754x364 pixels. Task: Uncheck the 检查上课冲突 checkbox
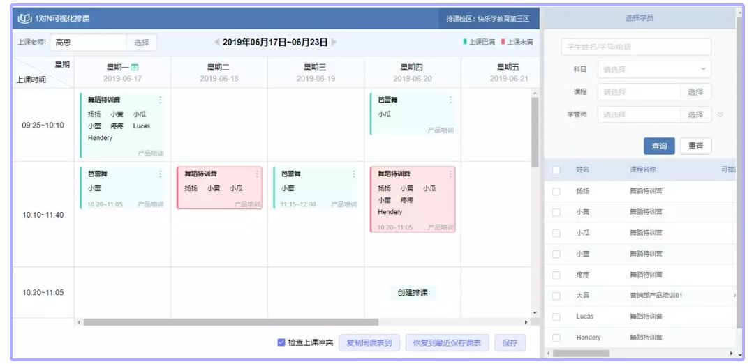(281, 342)
